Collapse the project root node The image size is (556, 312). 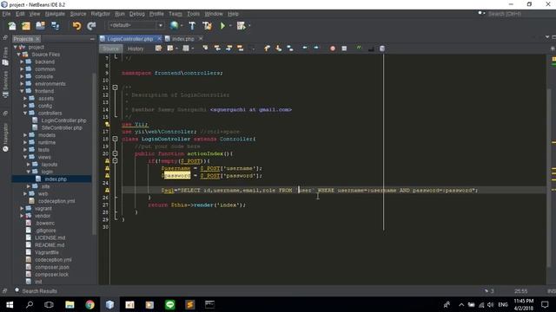click(x=16, y=47)
